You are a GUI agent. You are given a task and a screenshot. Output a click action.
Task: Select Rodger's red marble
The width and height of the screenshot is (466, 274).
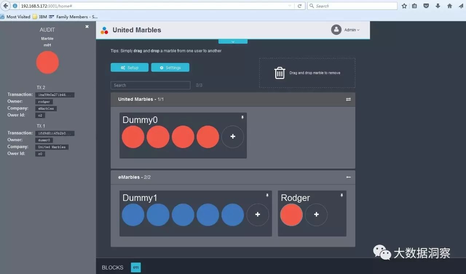tap(291, 215)
